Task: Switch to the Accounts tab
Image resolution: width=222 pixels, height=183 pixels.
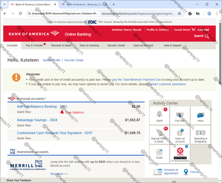Action: 12,45
